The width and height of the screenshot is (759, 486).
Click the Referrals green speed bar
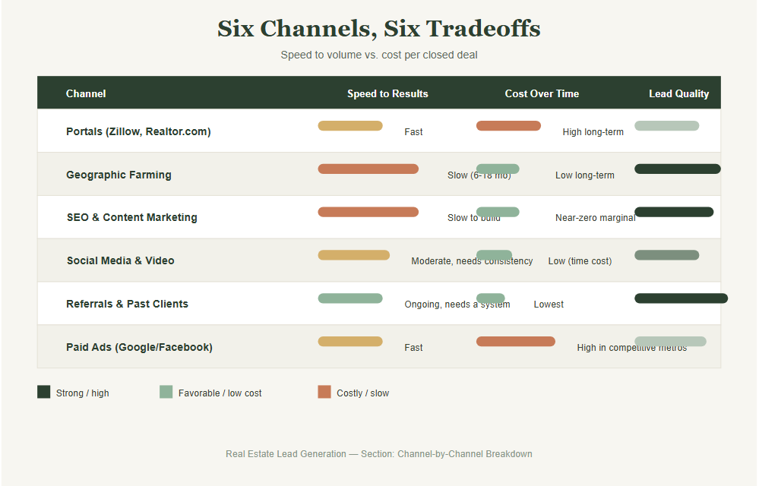pyautogui.click(x=350, y=298)
